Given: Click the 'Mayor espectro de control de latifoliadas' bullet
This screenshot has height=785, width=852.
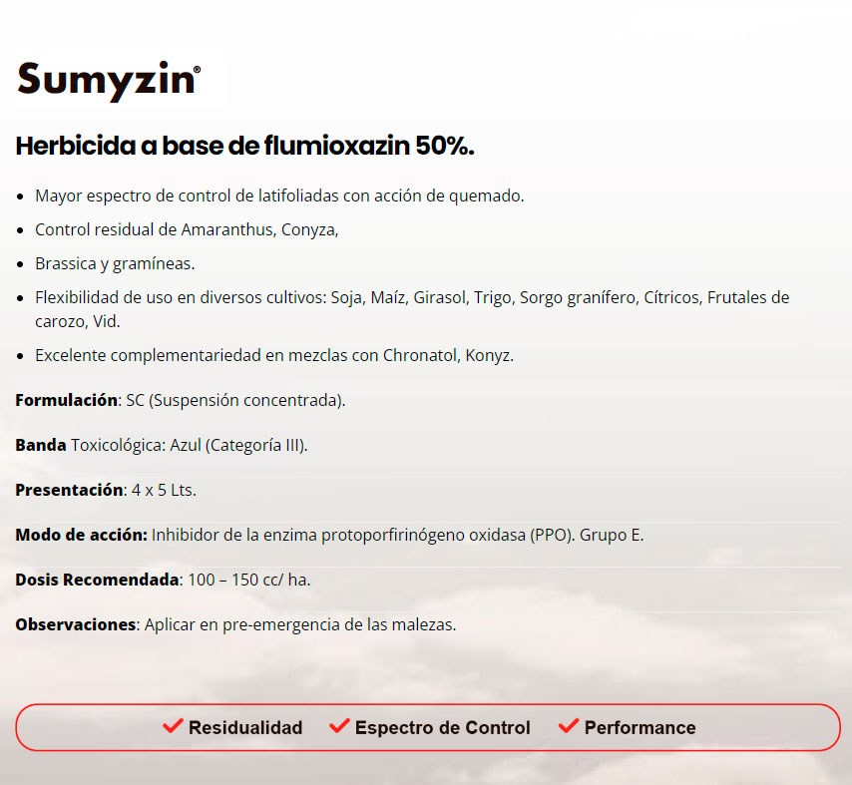Looking at the screenshot, I should (x=279, y=196).
